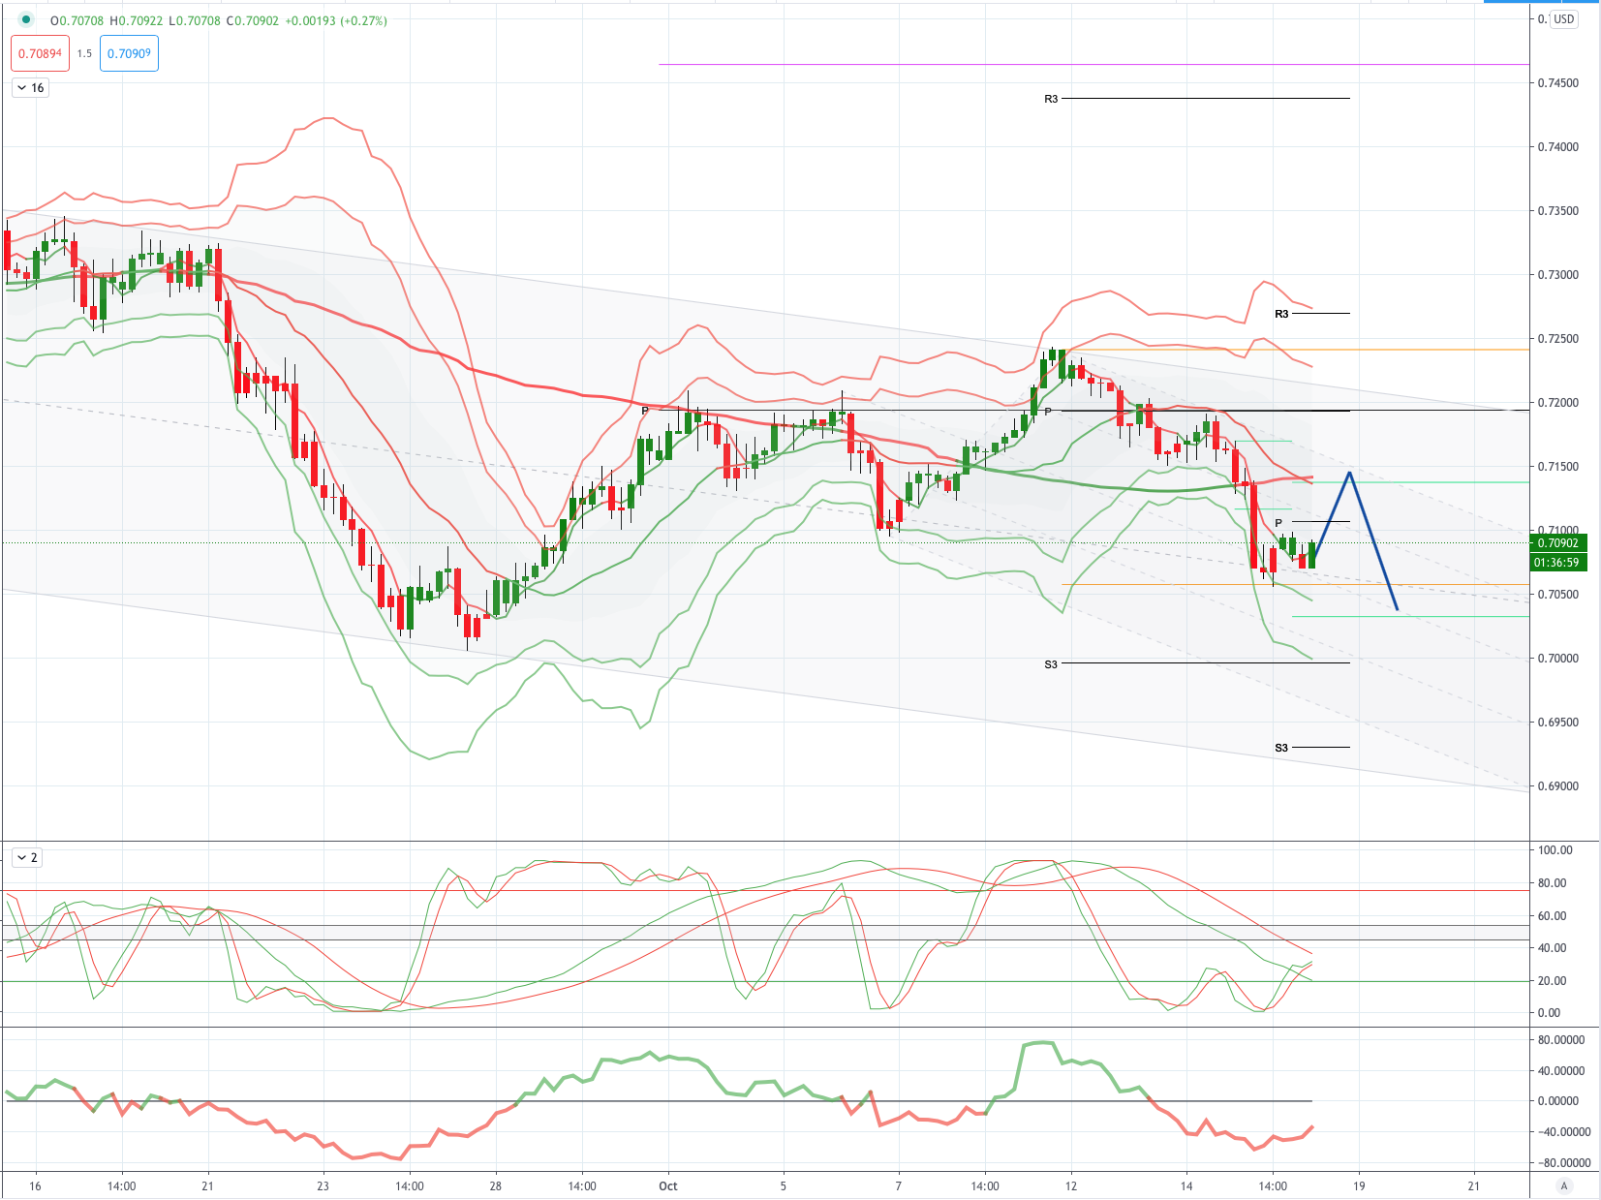
Task: Click the 1.5 spread value
Action: click(x=84, y=53)
